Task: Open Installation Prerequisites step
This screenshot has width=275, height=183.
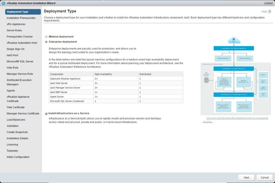Action: tap(21, 18)
